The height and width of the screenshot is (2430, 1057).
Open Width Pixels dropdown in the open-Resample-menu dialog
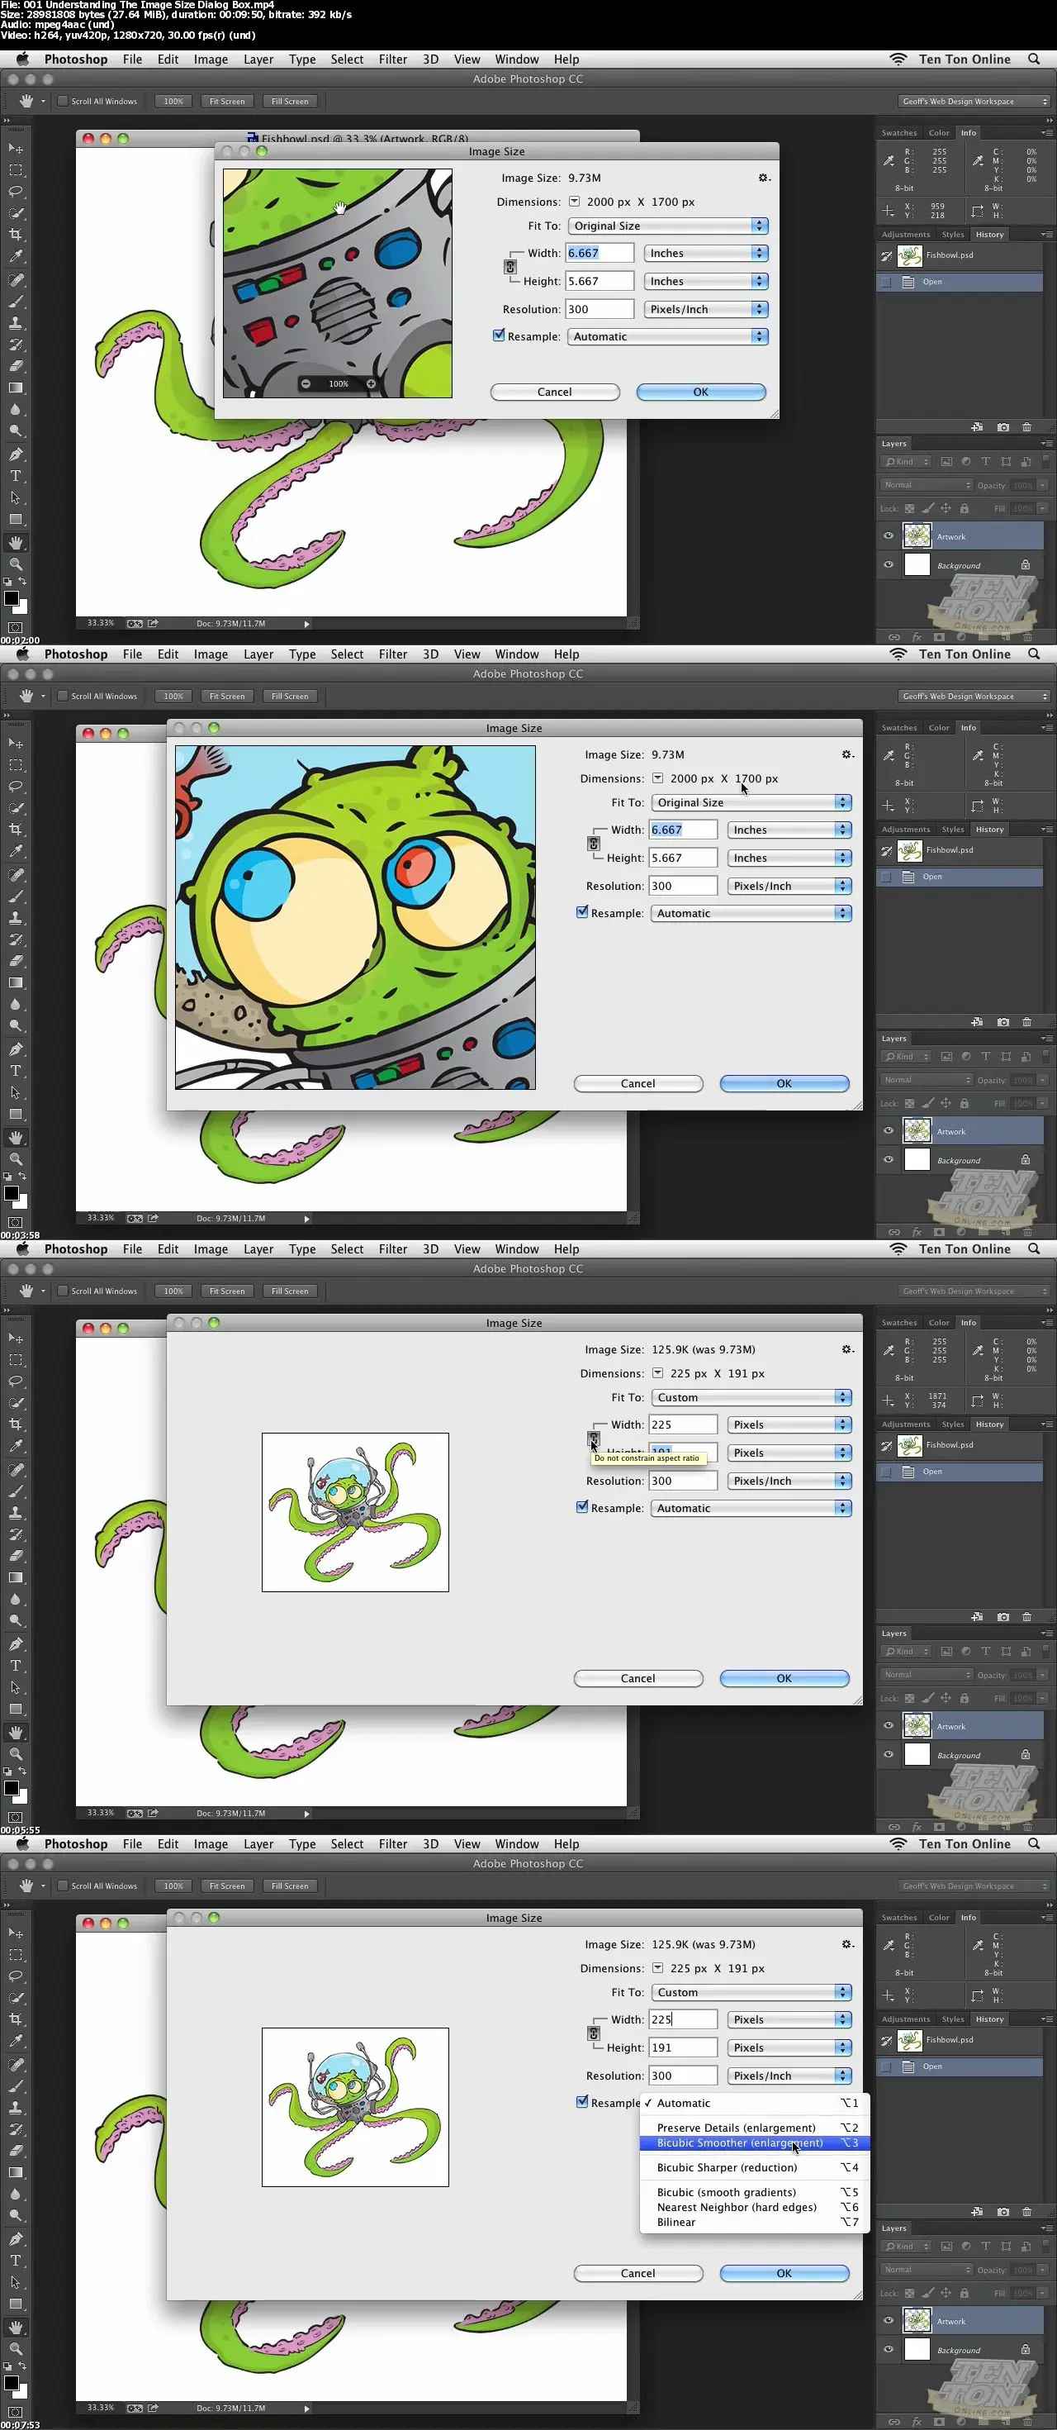pos(789,2019)
